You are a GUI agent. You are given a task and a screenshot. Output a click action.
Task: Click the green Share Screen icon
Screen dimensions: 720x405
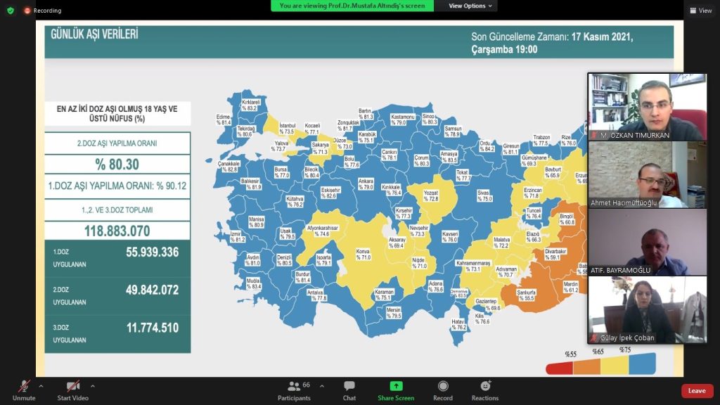(396, 386)
